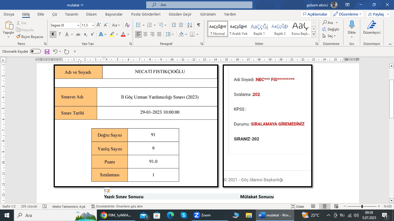Viewport: 394px width, 221px height.
Task: Click the show paragraph marks (¶) icon
Action: pos(199,25)
